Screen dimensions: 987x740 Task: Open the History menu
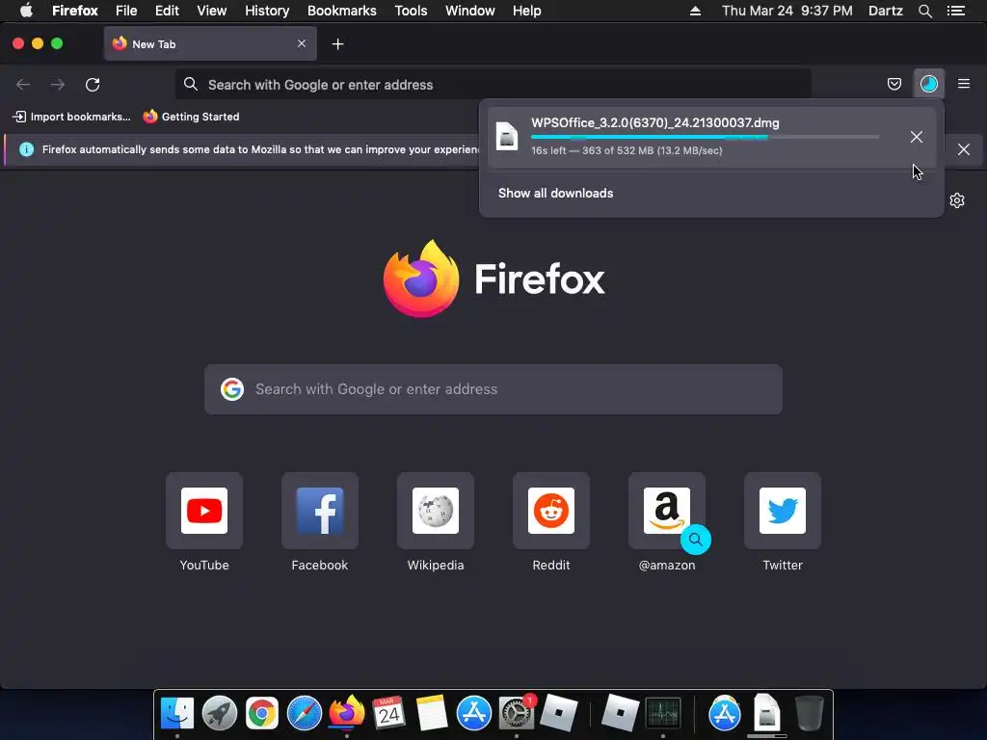(267, 11)
